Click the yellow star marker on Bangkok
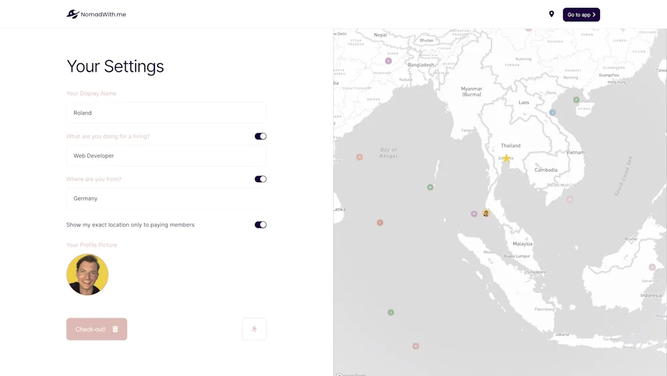Image resolution: width=667 pixels, height=376 pixels. point(506,158)
